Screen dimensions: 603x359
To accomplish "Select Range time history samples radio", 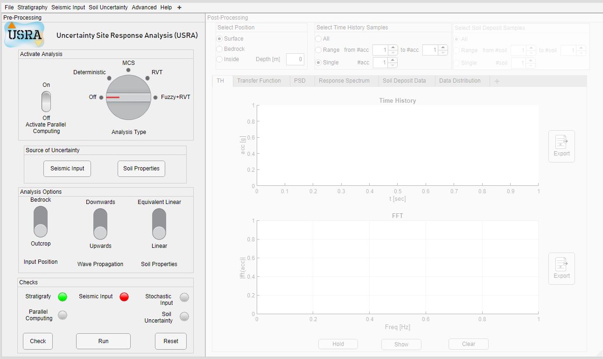I will click(x=318, y=50).
